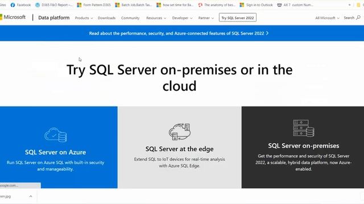The width and height of the screenshot is (364, 204).
Task: Click the SQL Server on Azure cloud icon
Action: (56, 135)
